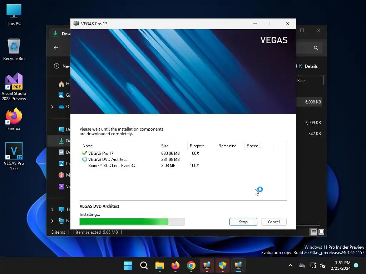Screen dimensions: 366x274
Task: Open Home in File Explorer sidebar
Action: (64, 83)
